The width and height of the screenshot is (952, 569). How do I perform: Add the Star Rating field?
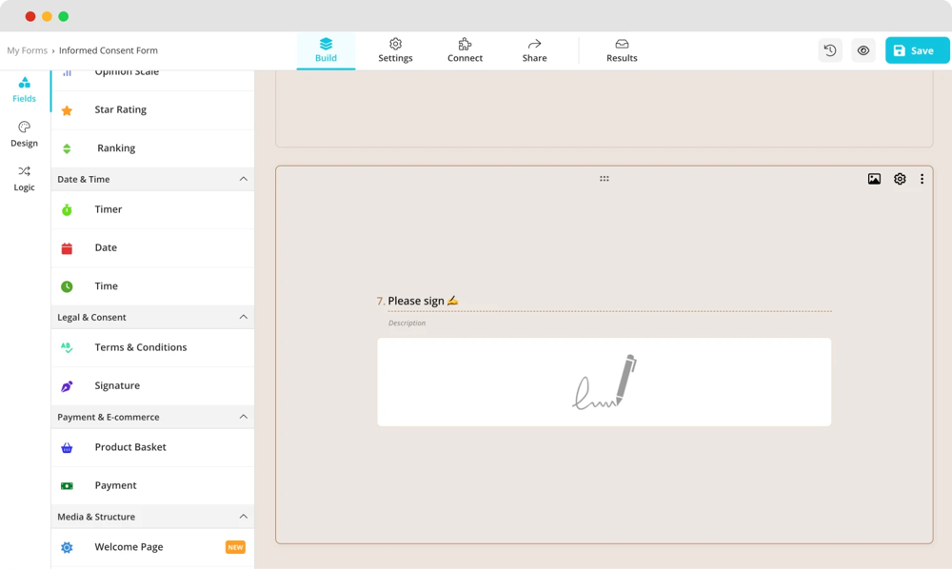point(120,110)
